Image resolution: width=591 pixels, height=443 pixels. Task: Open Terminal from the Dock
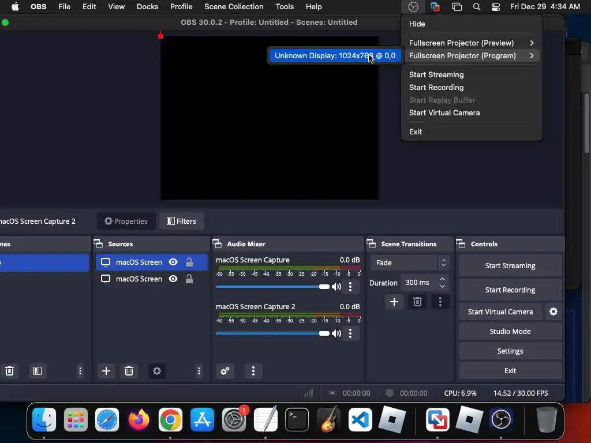(x=297, y=419)
